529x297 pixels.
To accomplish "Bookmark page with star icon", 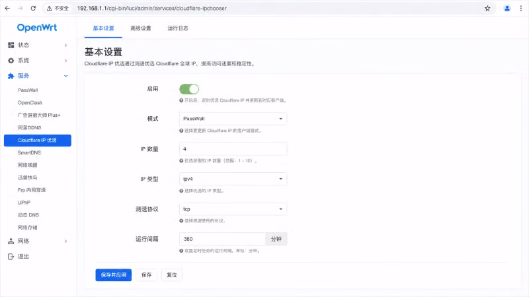I will (x=487, y=8).
